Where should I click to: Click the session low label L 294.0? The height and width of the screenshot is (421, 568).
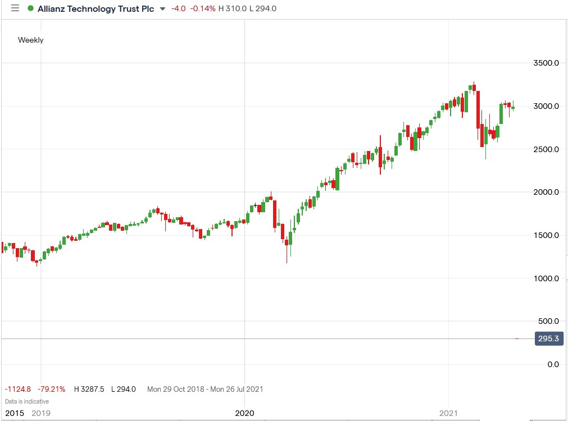coord(264,8)
